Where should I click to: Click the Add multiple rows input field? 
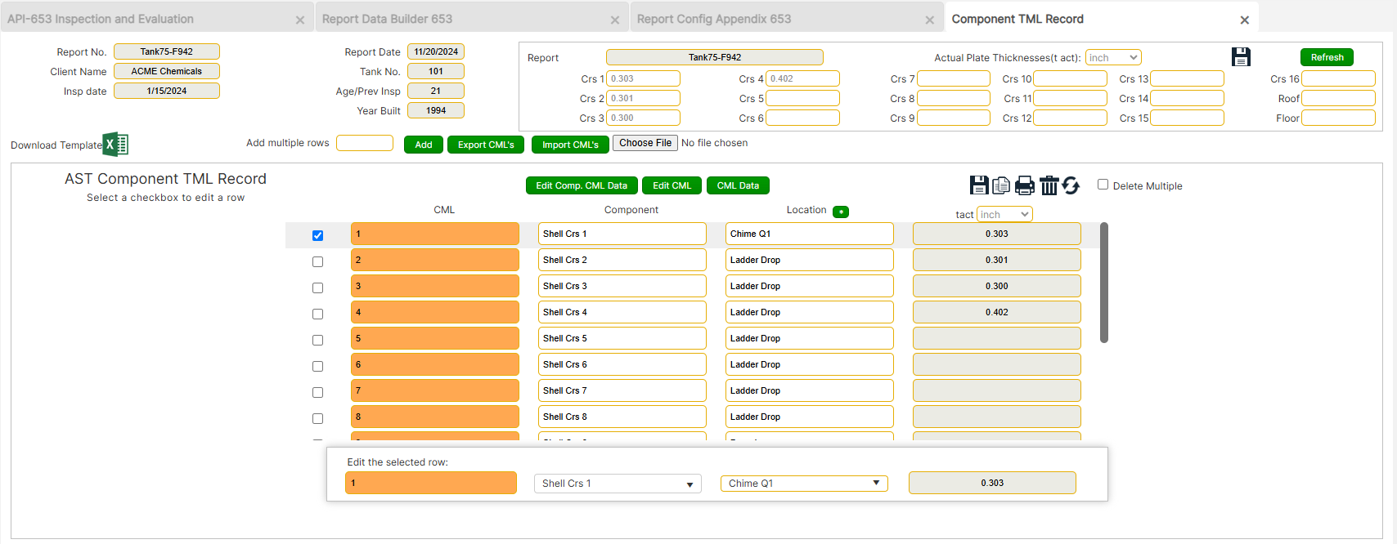pos(364,143)
